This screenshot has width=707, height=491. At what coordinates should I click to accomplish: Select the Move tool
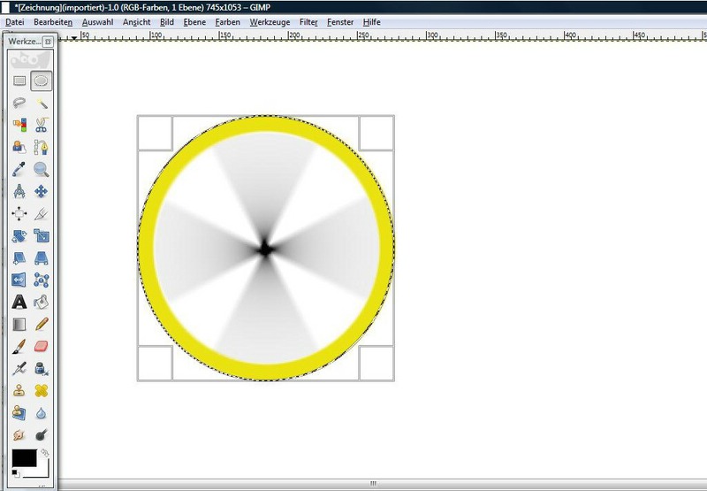point(41,191)
